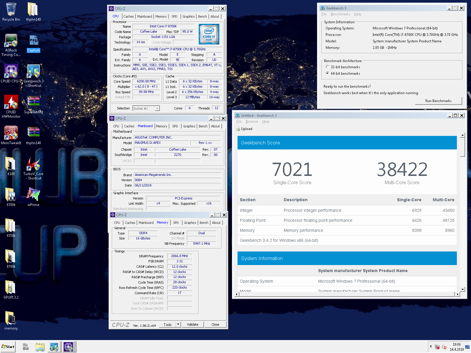The image size is (471, 353).
Task: Click the Geekbench taskbar icon
Action: tap(54, 347)
